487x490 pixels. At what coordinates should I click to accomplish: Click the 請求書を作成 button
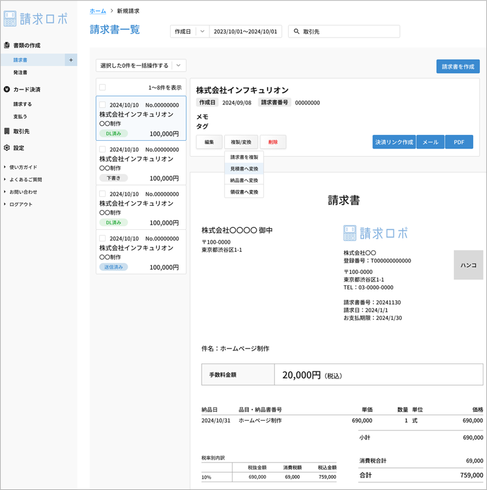(x=458, y=67)
